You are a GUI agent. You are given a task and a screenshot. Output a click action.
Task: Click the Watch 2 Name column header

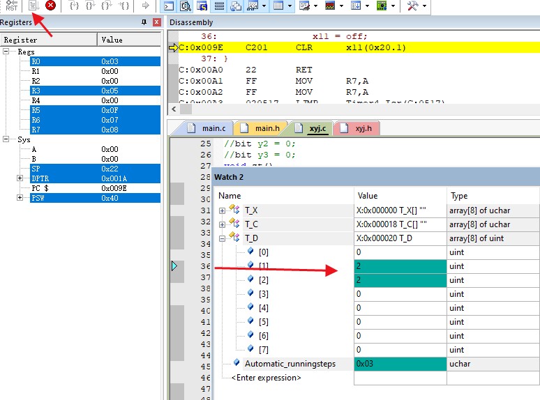coord(284,196)
